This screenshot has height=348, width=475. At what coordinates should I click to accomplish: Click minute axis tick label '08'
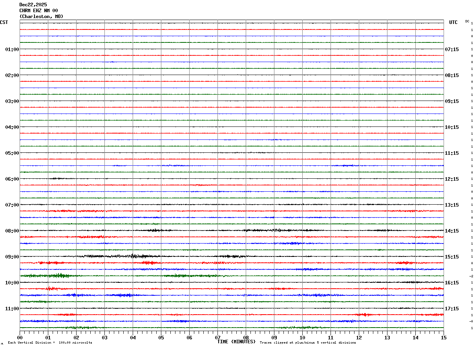246,337
